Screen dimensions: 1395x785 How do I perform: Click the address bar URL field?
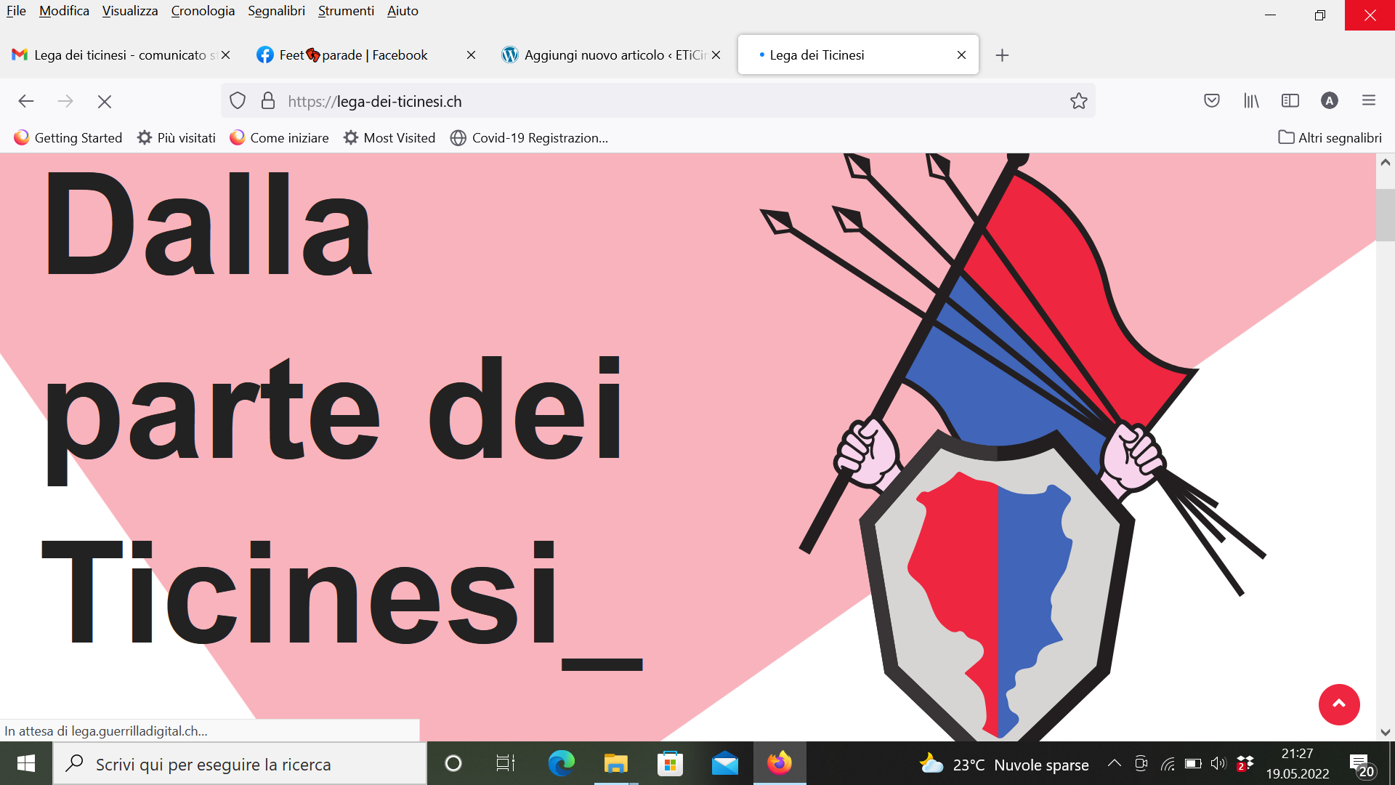click(658, 101)
